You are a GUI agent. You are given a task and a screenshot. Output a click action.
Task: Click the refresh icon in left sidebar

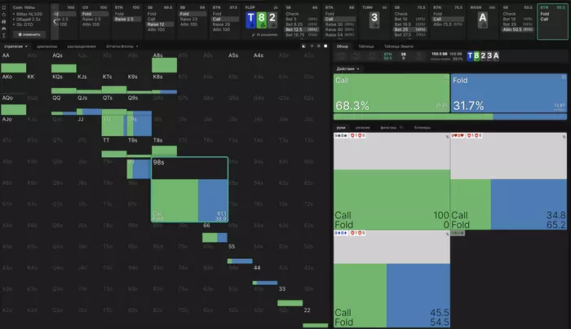tap(3, 14)
